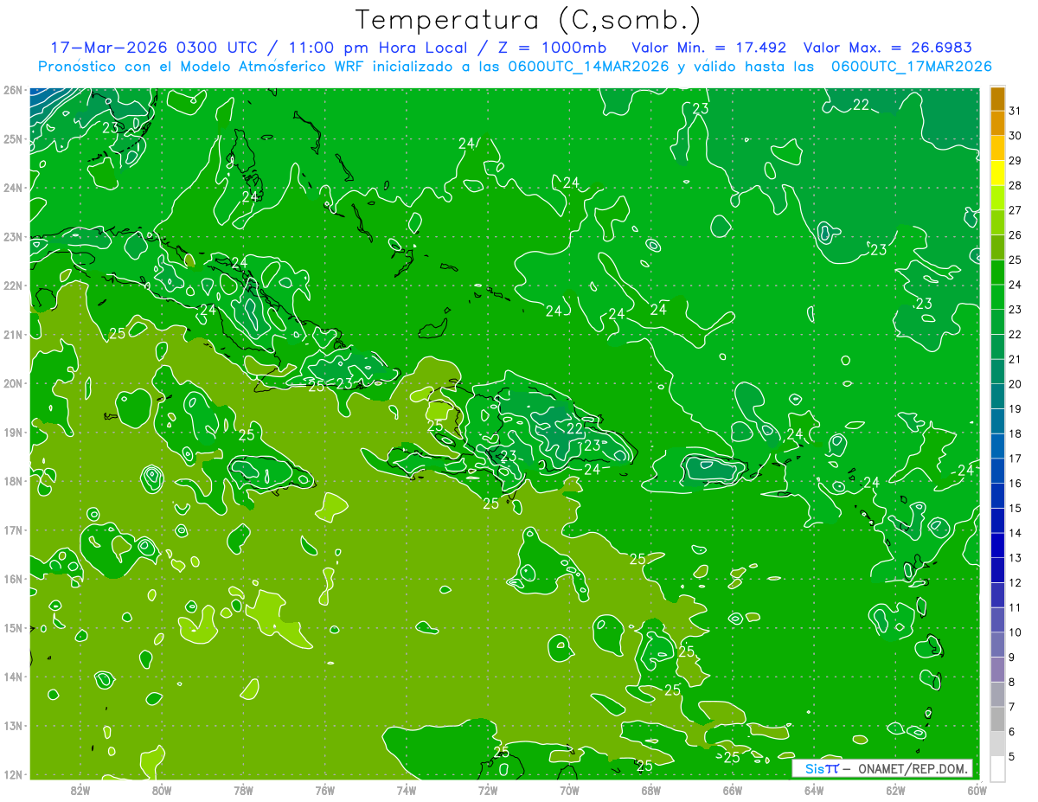The image size is (1038, 802).
Task: Click the color scale label '27'
Action: coord(1016,210)
